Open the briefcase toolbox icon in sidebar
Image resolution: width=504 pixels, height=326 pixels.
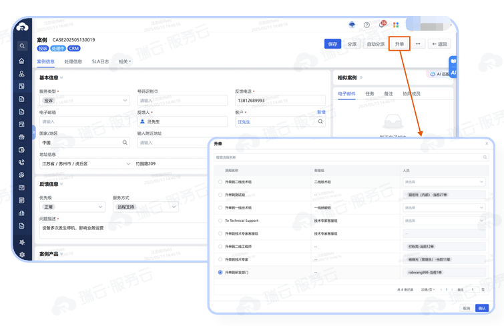coord(21,137)
